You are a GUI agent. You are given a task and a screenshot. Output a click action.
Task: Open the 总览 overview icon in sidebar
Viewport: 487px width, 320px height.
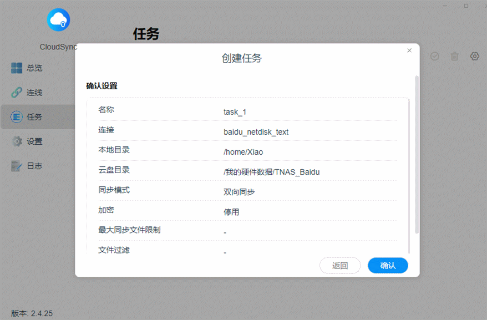17,68
